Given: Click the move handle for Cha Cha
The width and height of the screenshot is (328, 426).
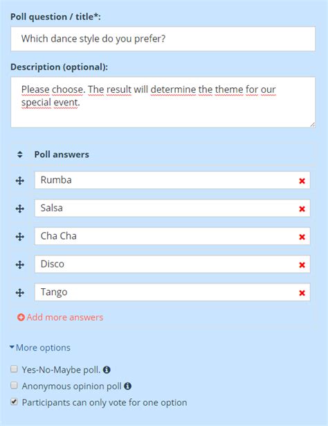Looking at the screenshot, I should [20, 237].
